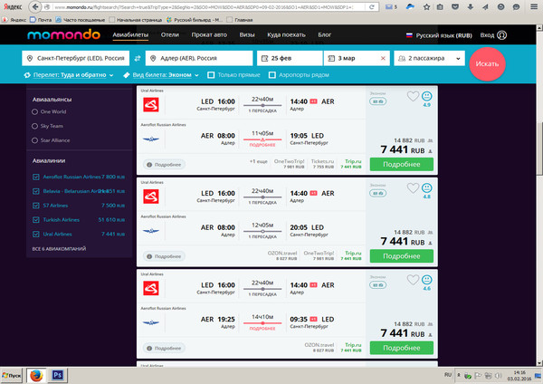Click green Подробнее button on second card
543x384 pixels.
pos(401,256)
